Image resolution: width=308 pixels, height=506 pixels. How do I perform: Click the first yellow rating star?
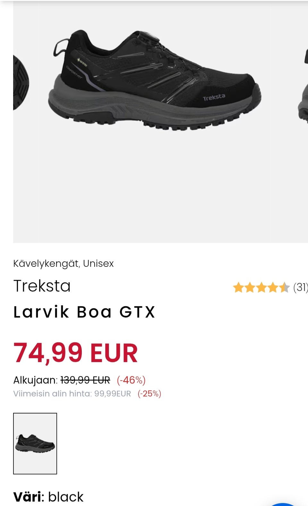[x=238, y=287]
